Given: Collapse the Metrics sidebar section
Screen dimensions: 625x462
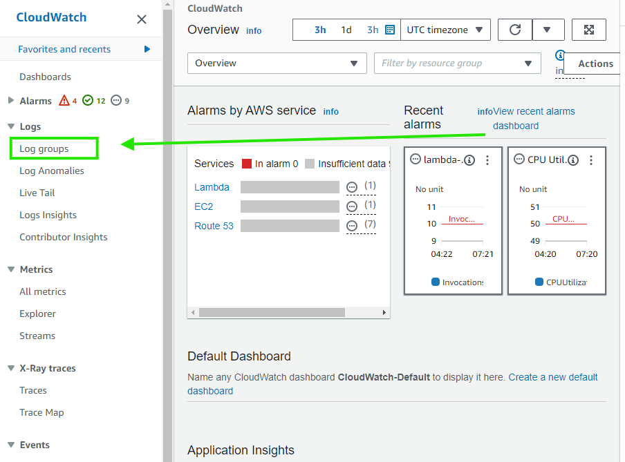Looking at the screenshot, I should point(10,269).
